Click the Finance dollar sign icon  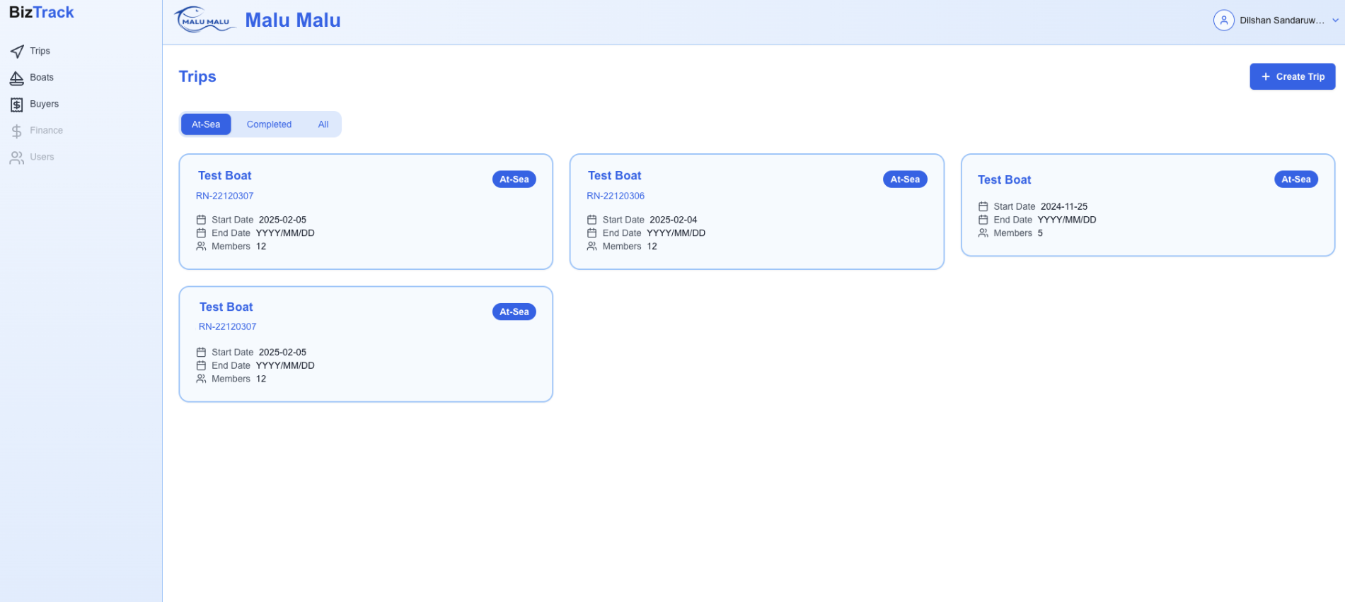pos(17,131)
